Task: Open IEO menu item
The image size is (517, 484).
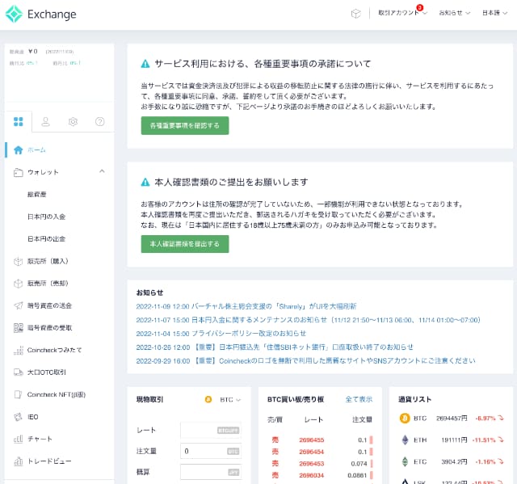Action: point(32,417)
